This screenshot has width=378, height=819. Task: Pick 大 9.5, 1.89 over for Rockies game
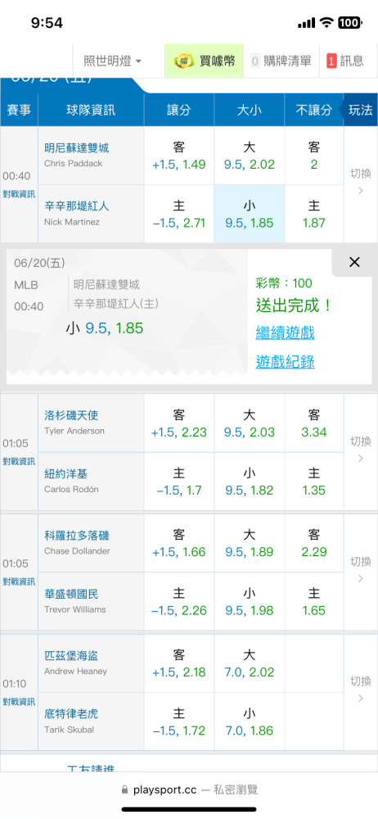click(x=250, y=543)
